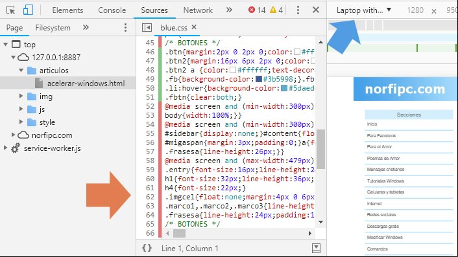Click the norfipc.com site banner
This screenshot has height=257, width=458.
[405, 89]
